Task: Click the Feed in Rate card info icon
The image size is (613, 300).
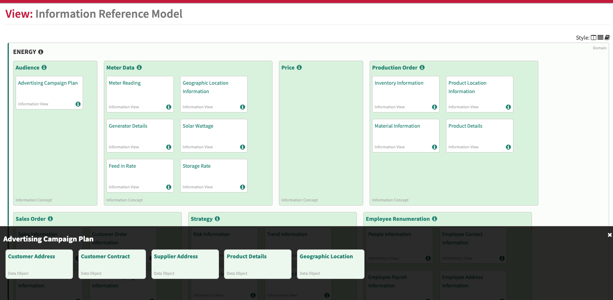Action: 169,187
